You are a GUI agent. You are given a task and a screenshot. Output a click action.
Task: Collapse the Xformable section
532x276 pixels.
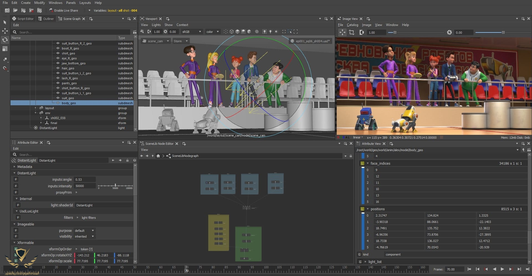pos(14,243)
